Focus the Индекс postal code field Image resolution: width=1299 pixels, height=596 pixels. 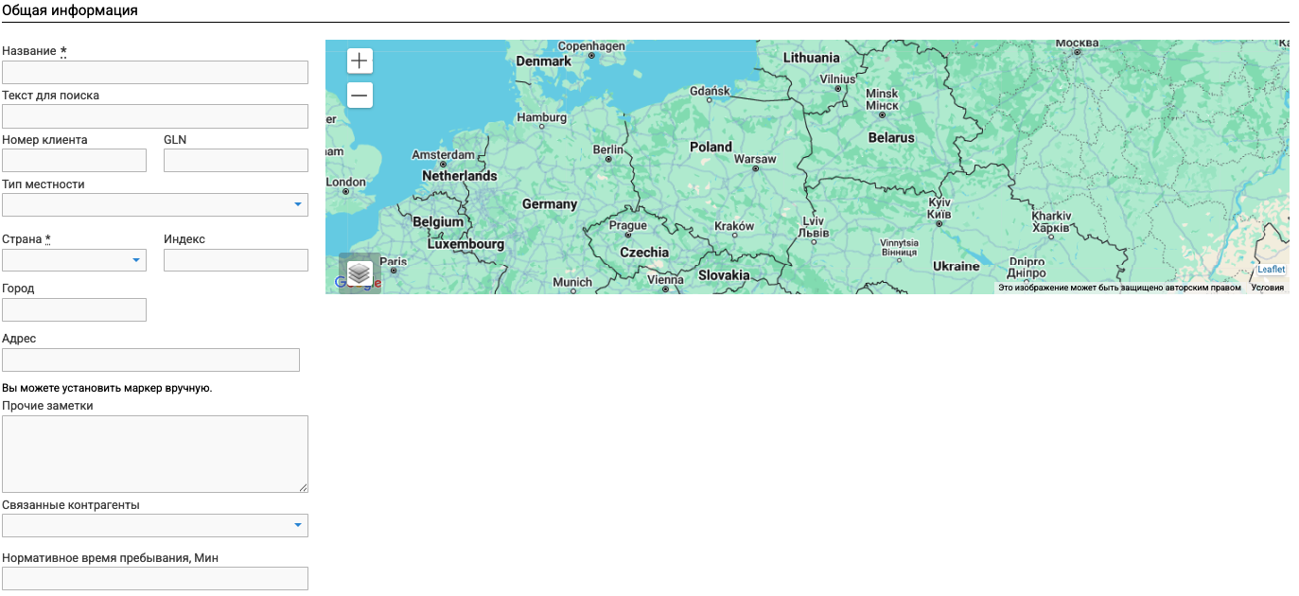tap(236, 260)
